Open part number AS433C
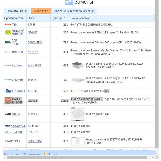This screenshot has width=161, height=161. [33, 91]
